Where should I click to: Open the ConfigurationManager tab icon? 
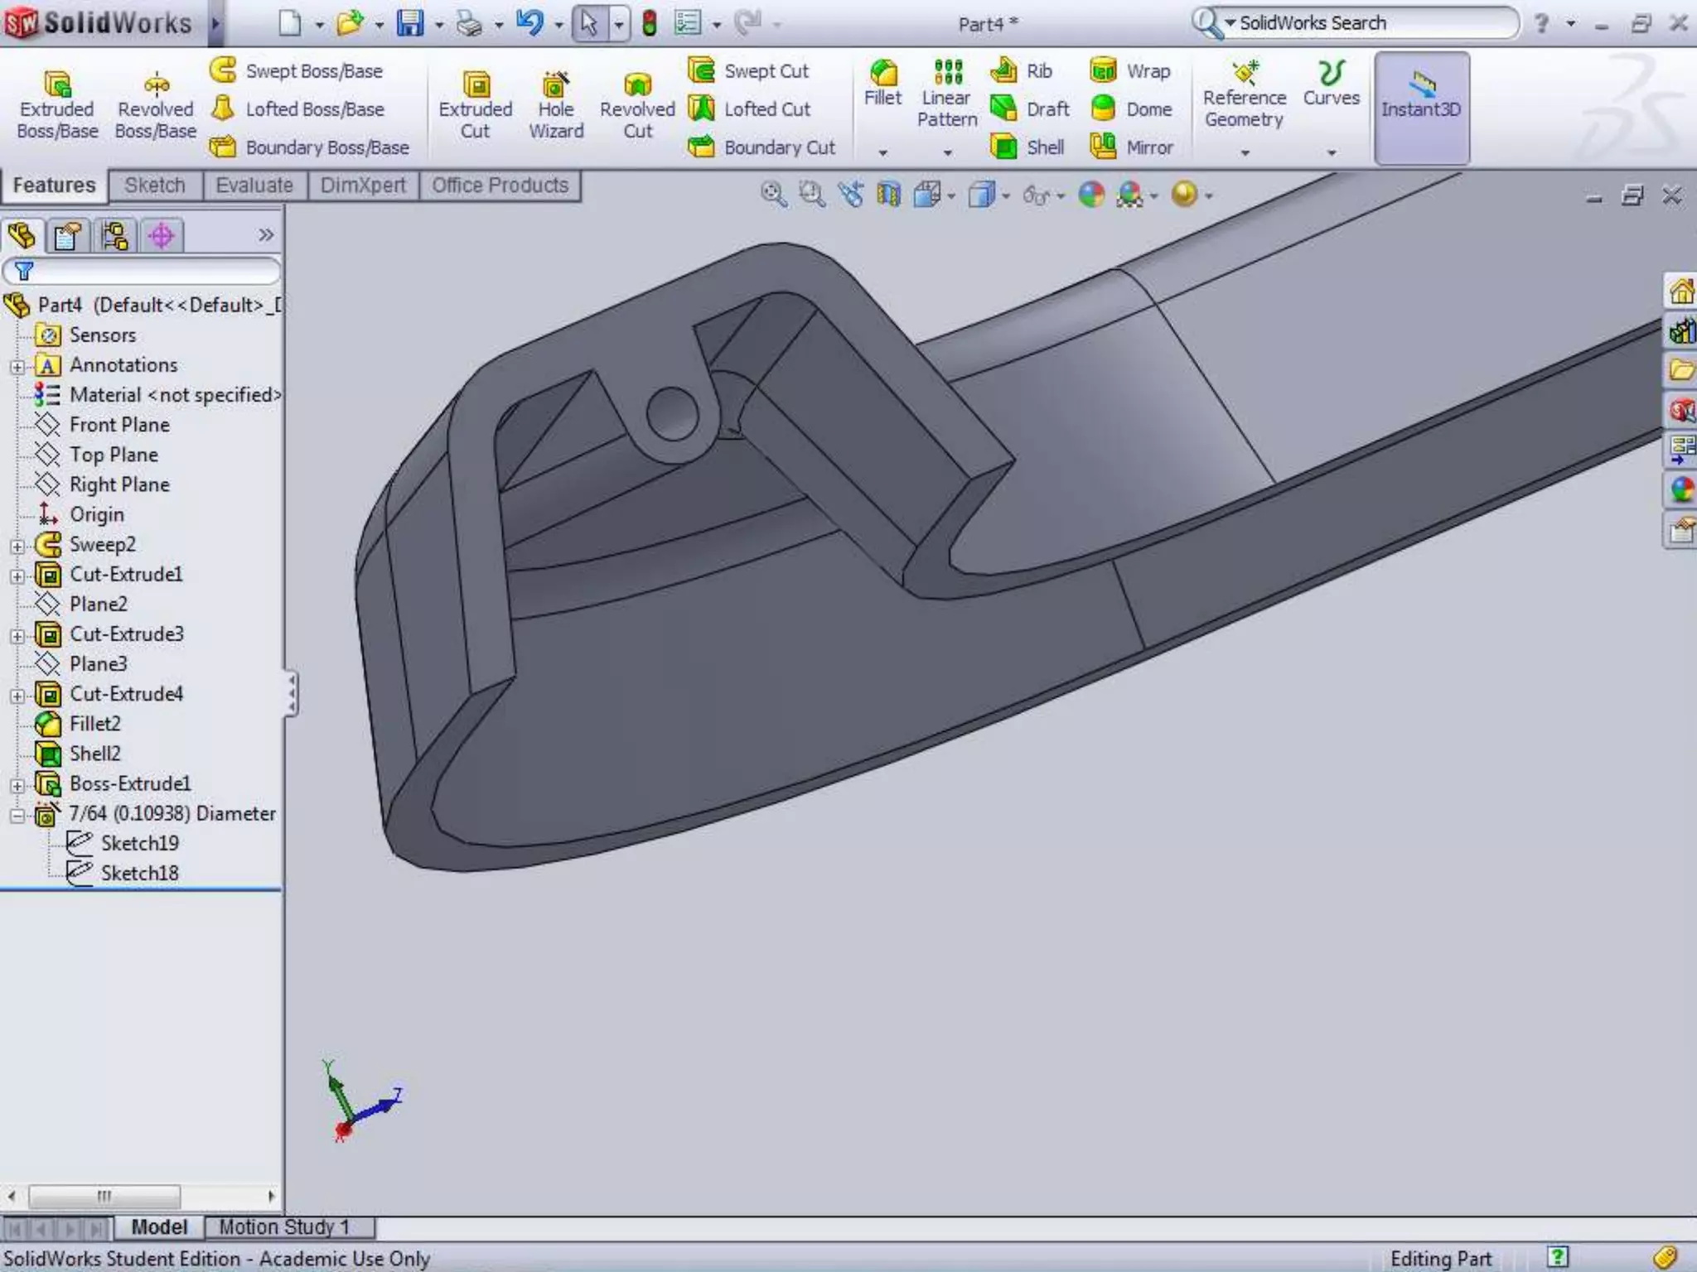[x=114, y=237]
